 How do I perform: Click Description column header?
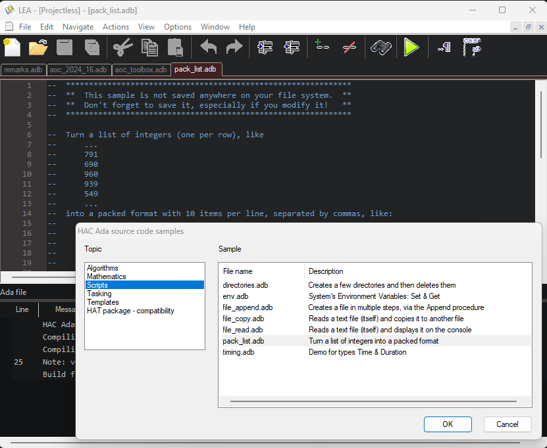pos(417,271)
